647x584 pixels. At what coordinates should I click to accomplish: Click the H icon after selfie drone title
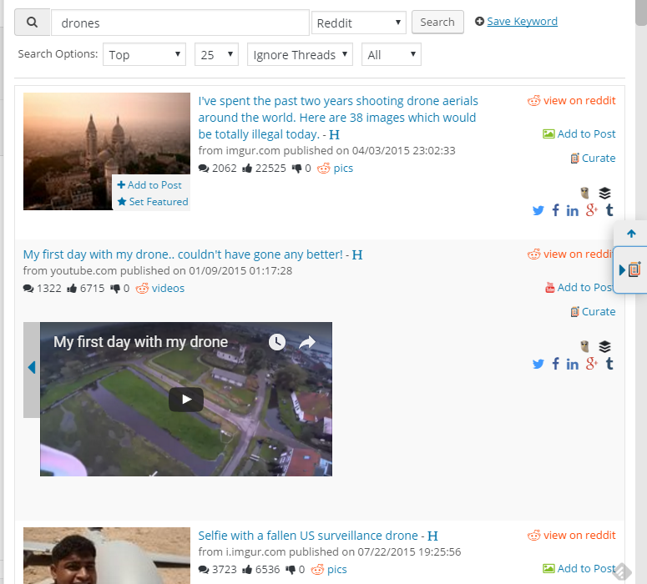[432, 536]
